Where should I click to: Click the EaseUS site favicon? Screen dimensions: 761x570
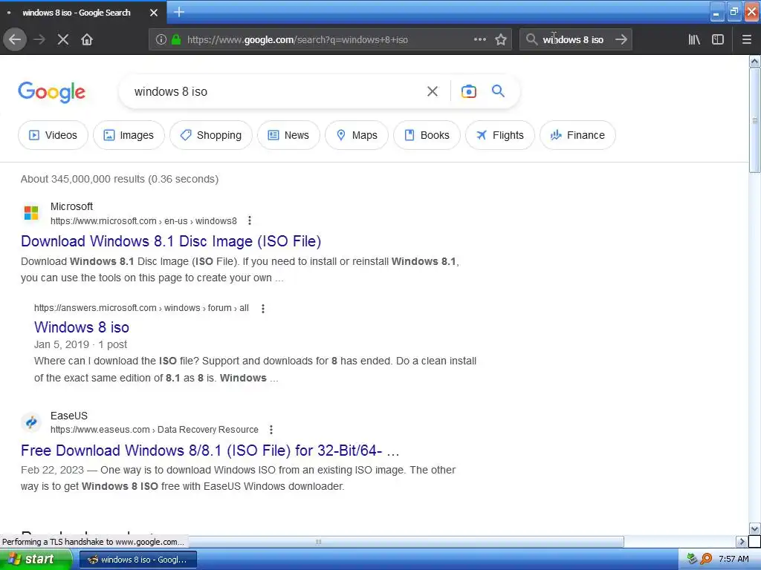pos(31,422)
